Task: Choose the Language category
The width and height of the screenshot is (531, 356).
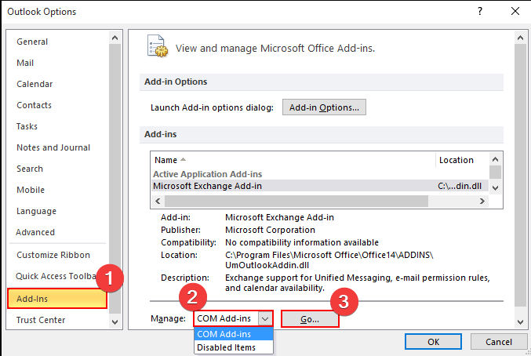Action: (x=36, y=211)
